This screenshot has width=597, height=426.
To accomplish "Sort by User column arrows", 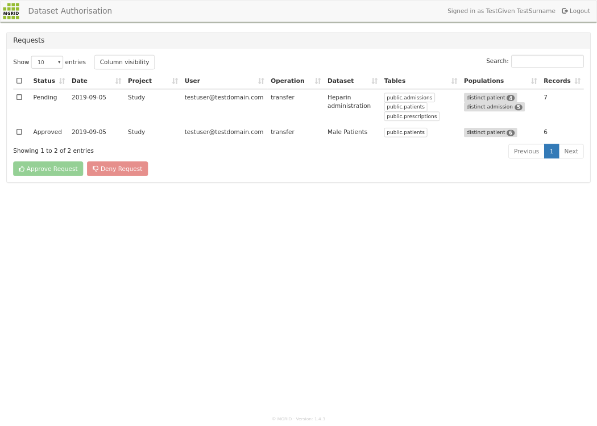I will (261, 81).
